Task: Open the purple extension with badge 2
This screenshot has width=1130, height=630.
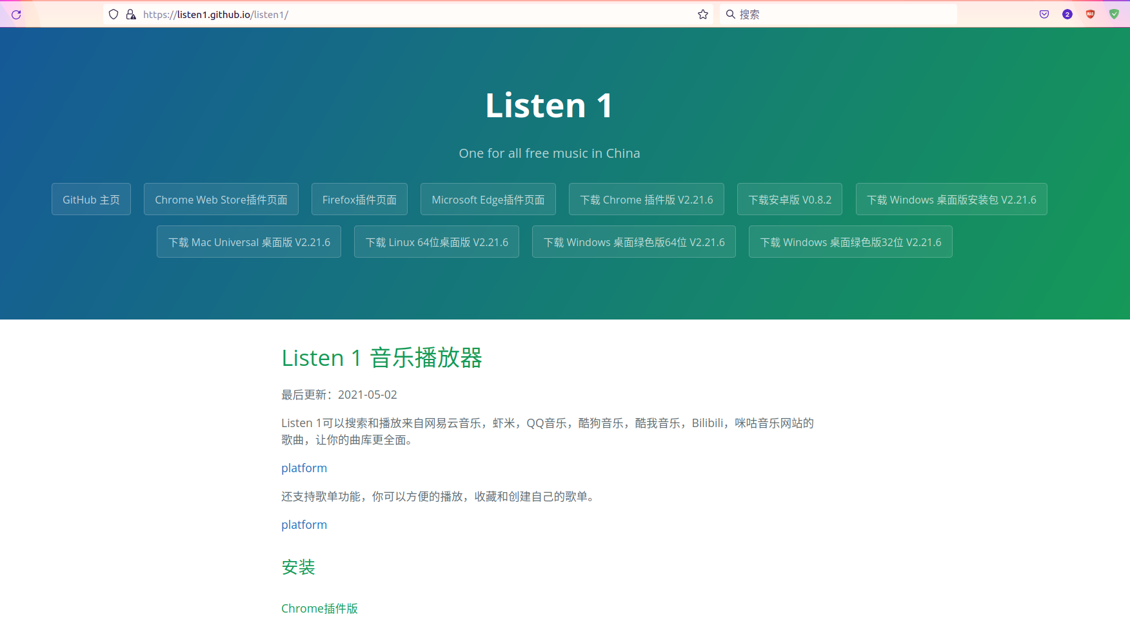Action: (1067, 14)
